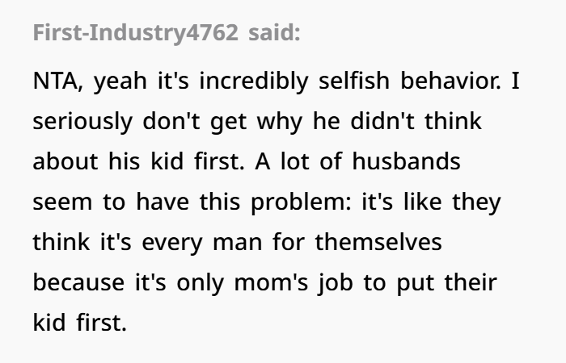
Task: Open the First-Industry4762 user profile
Action: (137, 34)
